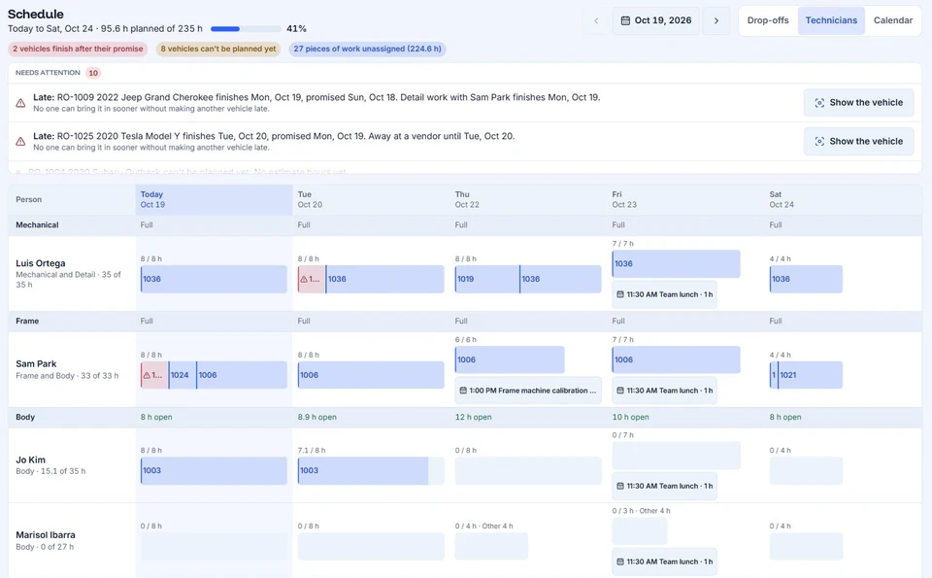932x578 pixels.
Task: Click '2 vehicles finish after their promise' chip
Action: tap(78, 49)
